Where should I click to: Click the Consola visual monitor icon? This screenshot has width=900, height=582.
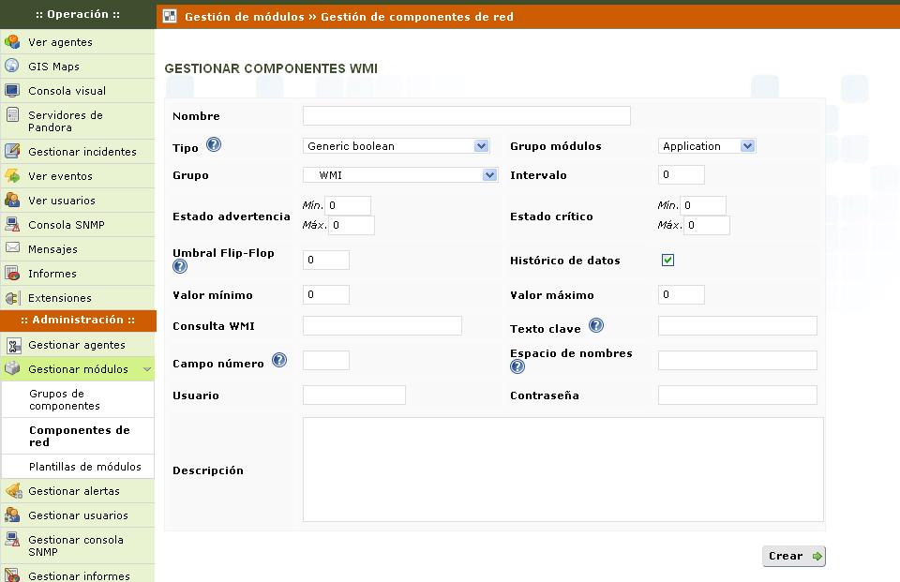pyautogui.click(x=12, y=91)
